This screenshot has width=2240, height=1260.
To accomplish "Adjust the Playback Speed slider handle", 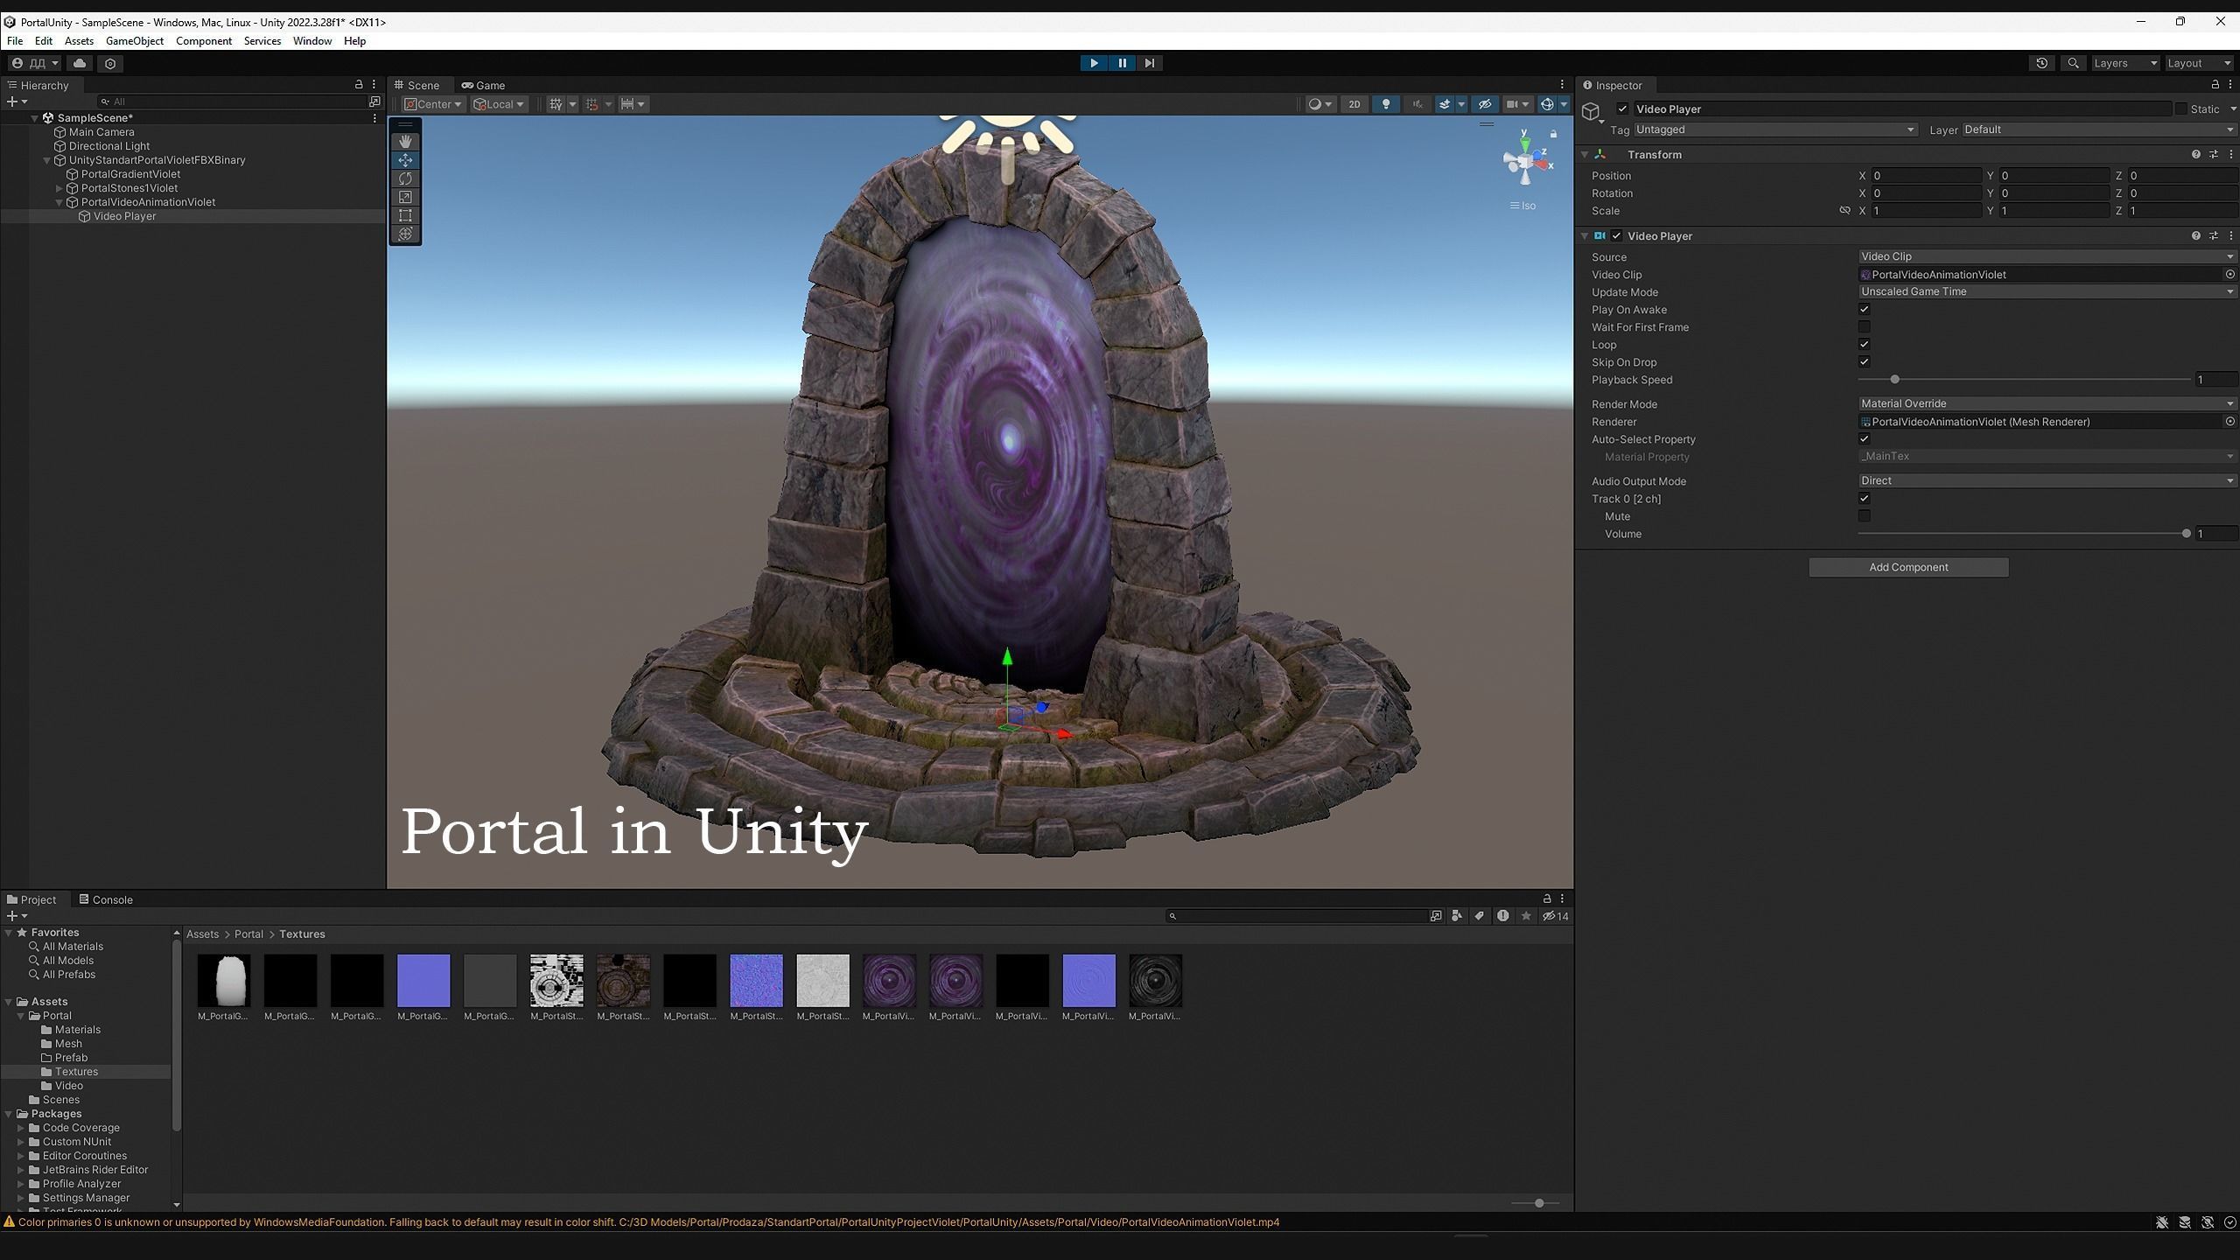I will pos(1894,380).
